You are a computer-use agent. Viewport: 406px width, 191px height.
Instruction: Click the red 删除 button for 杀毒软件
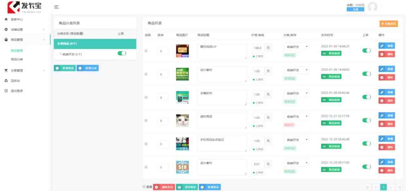coord(386,100)
